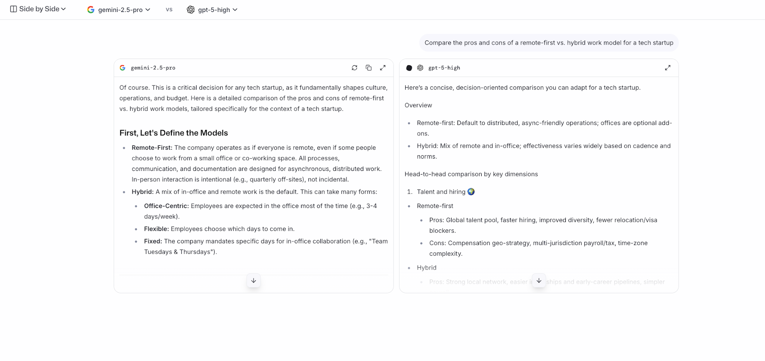Open the gpt-5-high model selector chevron
The image size is (765, 361).
click(x=235, y=10)
